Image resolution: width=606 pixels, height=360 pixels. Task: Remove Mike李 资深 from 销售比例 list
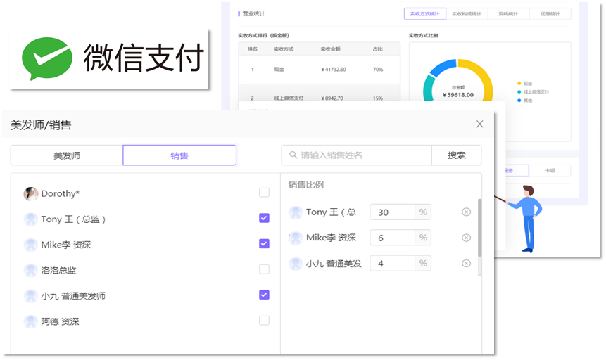click(x=467, y=238)
